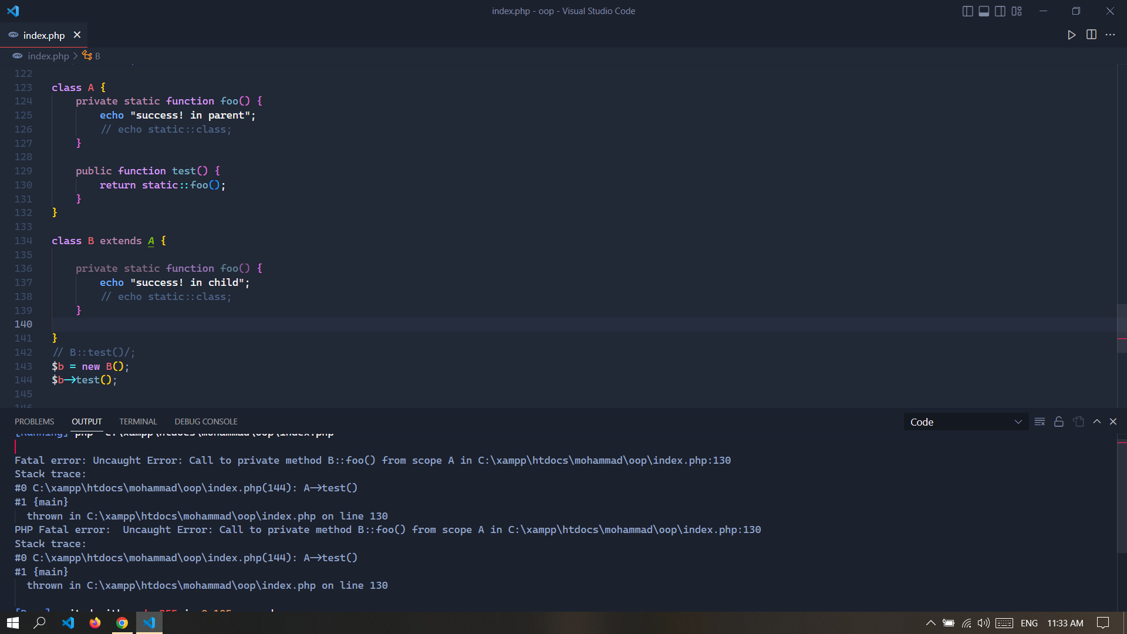The width and height of the screenshot is (1127, 634).
Task: Click output panel vertical scrollbar
Action: click(1122, 497)
